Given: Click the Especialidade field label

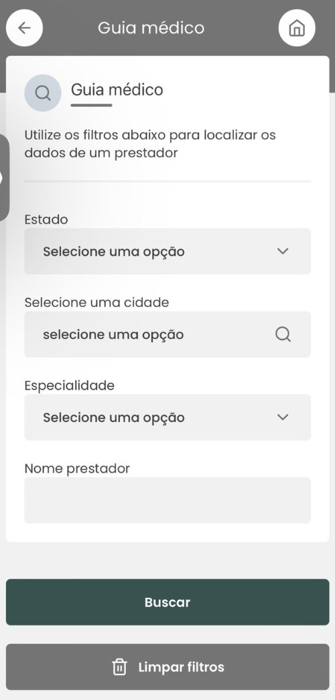Looking at the screenshot, I should pyautogui.click(x=70, y=386).
